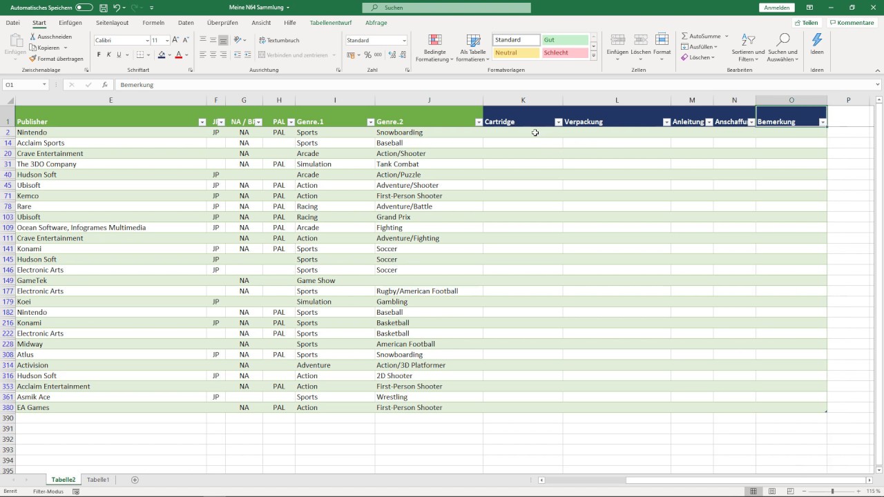The width and height of the screenshot is (884, 497).
Task: Click the add decimal place icon
Action: pos(392,55)
